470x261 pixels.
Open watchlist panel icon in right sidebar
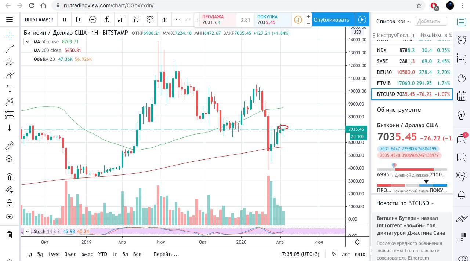tap(462, 21)
